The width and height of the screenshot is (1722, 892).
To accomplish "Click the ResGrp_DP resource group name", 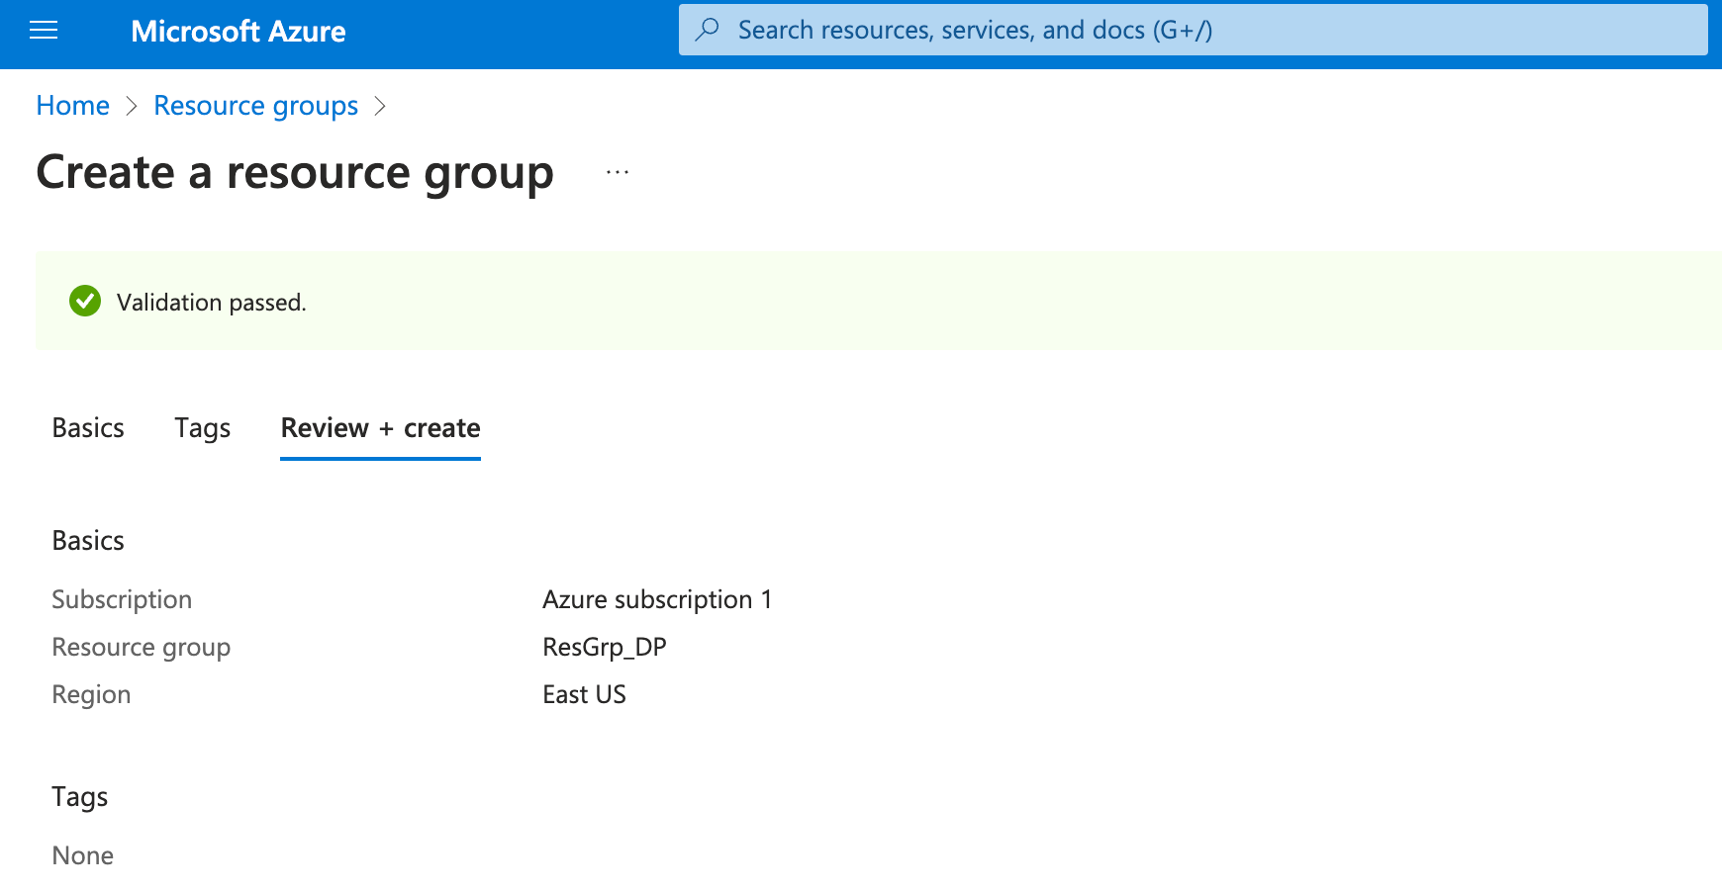I will (604, 647).
